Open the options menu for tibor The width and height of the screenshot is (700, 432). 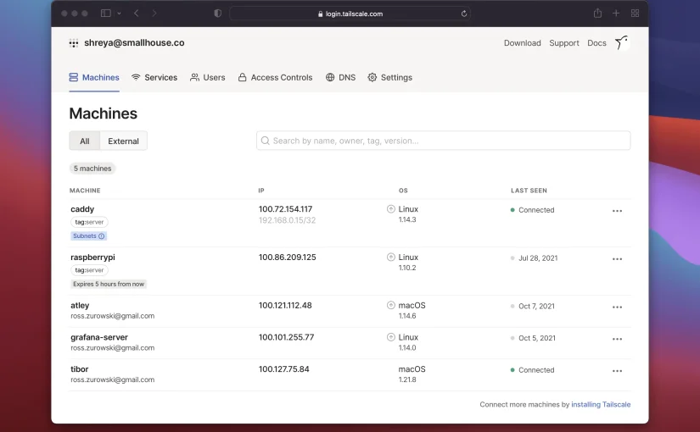pos(617,371)
